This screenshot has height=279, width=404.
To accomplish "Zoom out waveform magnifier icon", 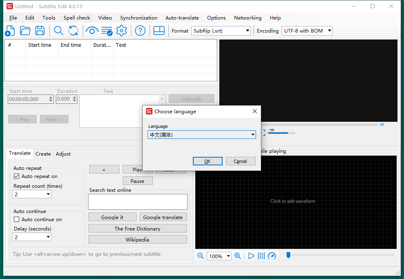I will click(201, 256).
